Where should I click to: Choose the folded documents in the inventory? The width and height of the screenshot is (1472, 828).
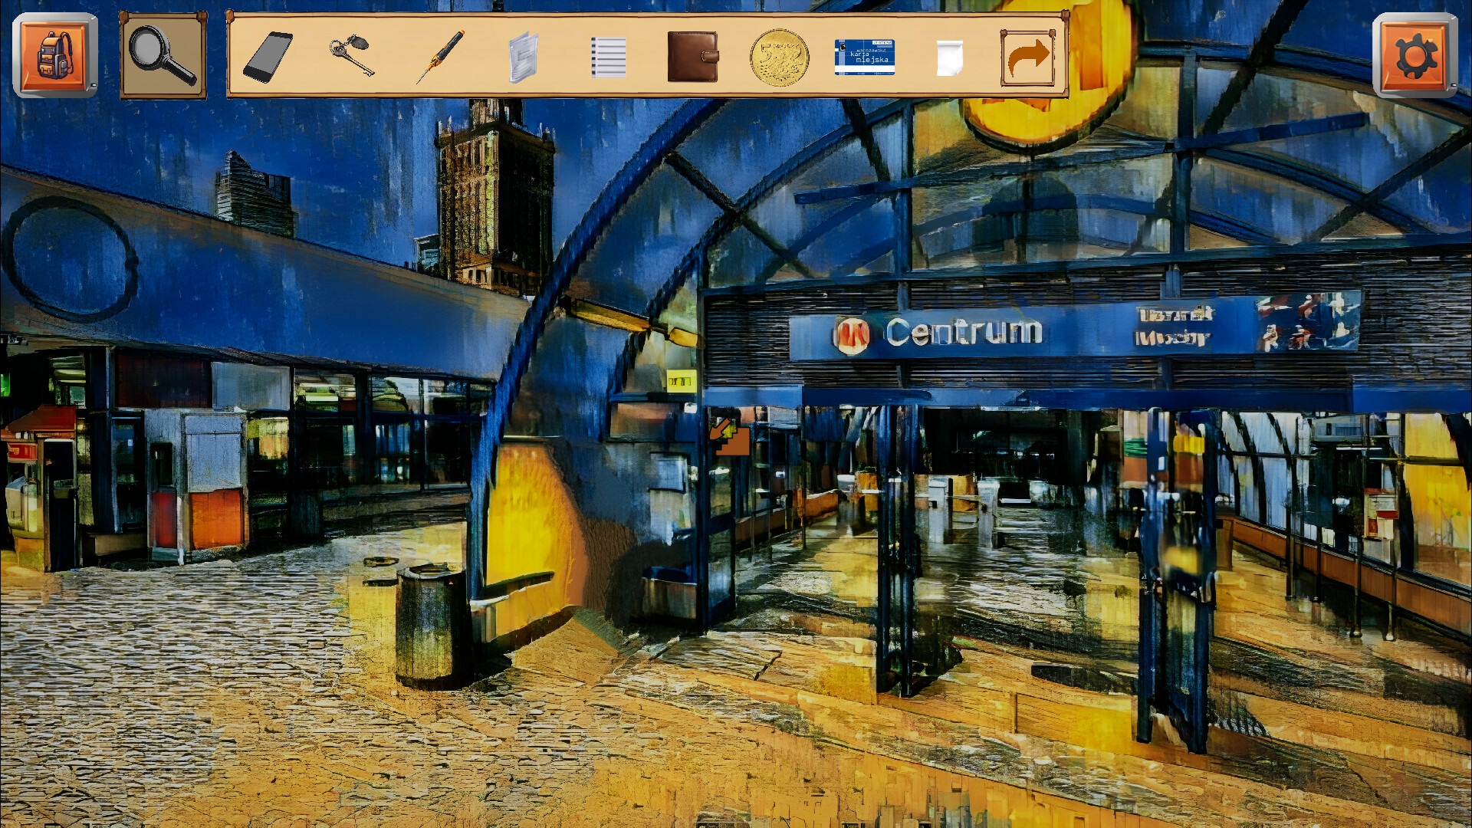[x=523, y=58]
